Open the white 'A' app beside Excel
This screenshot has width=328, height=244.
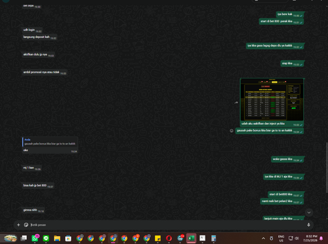[203, 238]
